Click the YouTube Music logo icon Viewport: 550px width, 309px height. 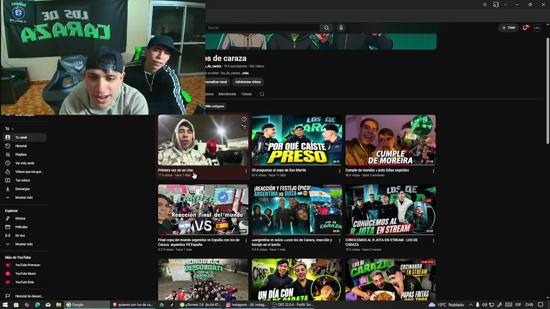tap(7, 273)
